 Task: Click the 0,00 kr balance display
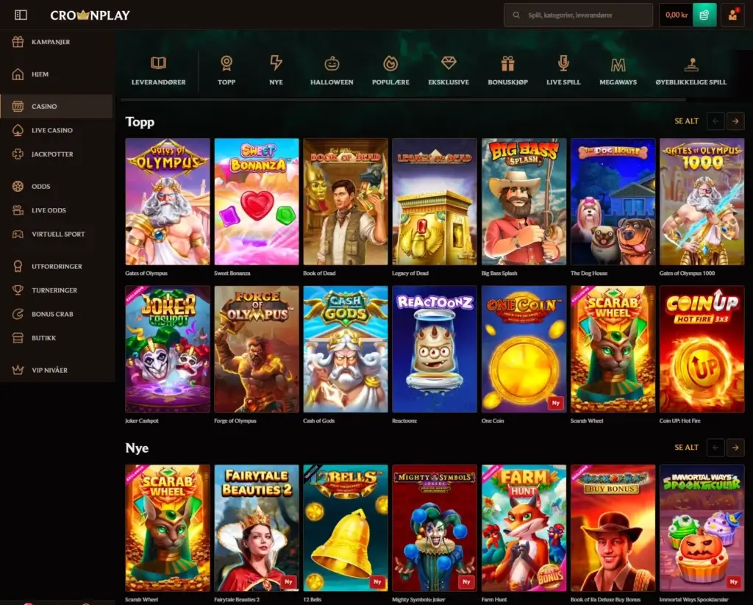[677, 15]
